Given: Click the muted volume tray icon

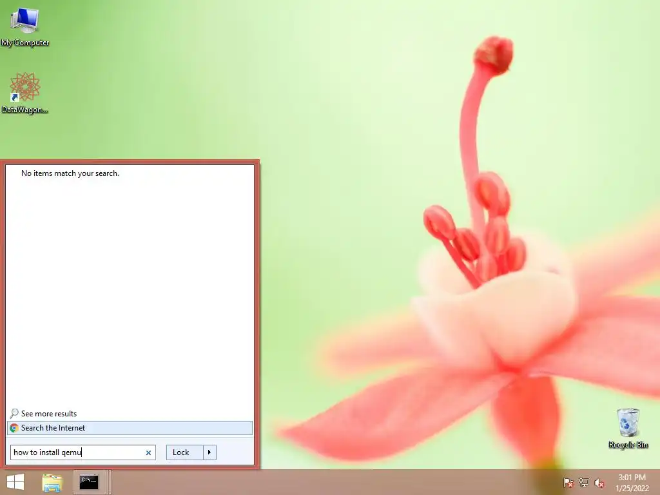Looking at the screenshot, I should point(599,483).
